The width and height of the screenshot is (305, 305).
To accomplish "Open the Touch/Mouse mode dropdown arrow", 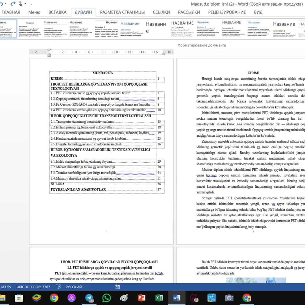I will coord(25,4).
